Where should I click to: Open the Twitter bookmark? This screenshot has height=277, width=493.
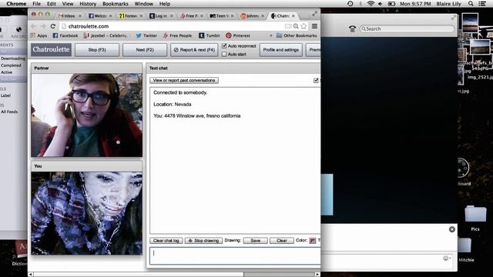click(146, 35)
